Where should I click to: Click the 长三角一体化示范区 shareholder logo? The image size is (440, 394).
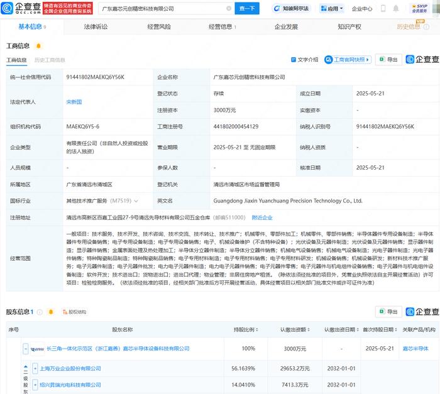37,349
